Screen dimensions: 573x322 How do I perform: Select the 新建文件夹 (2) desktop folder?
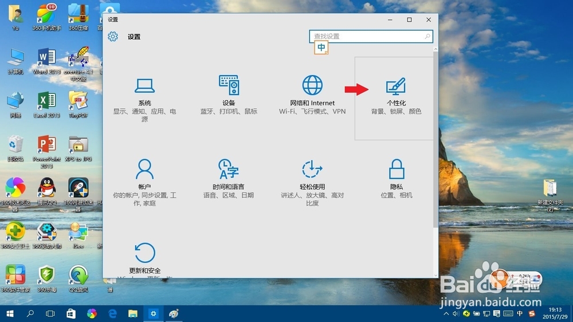pos(550,195)
